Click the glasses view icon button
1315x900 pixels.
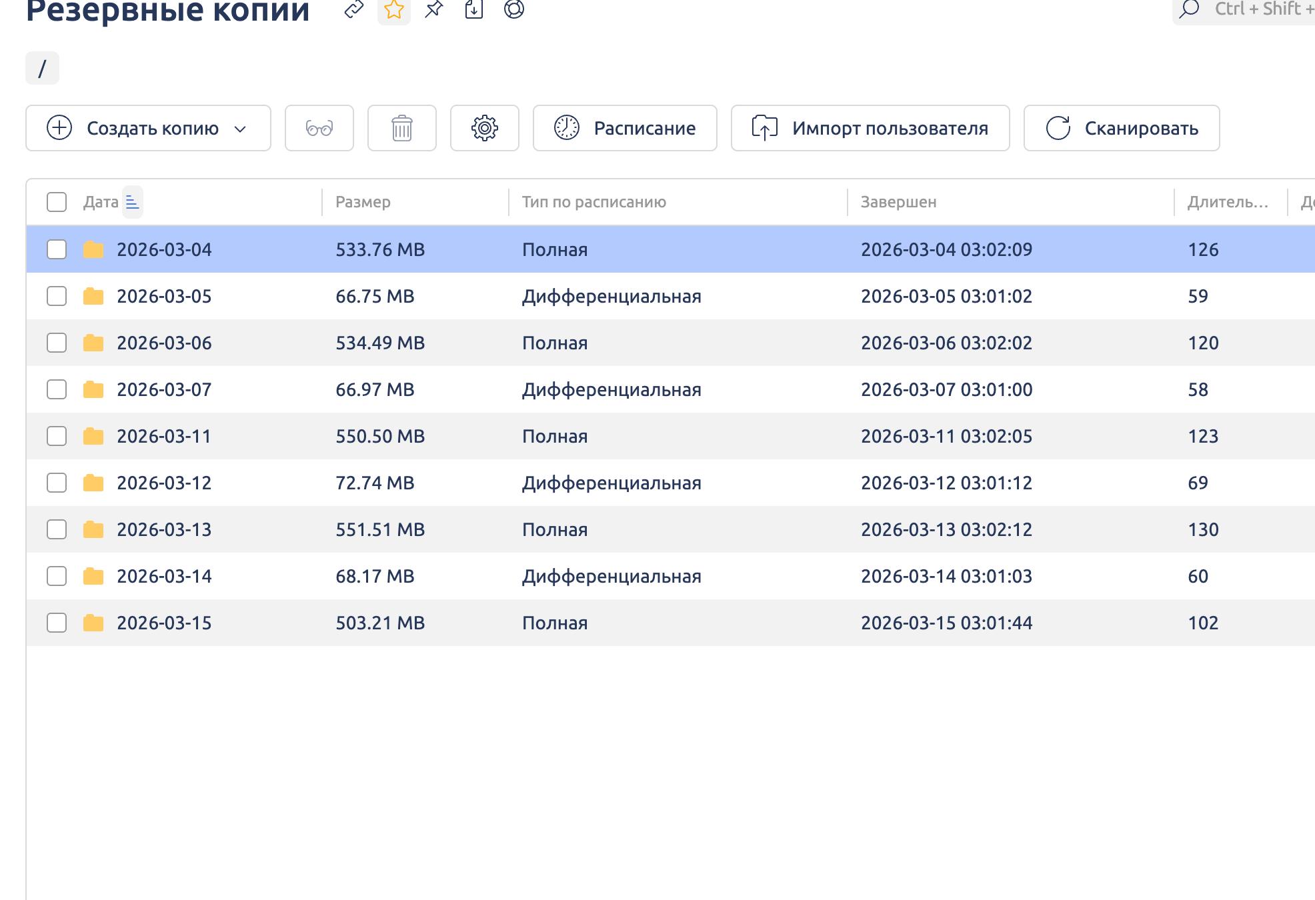click(x=319, y=128)
